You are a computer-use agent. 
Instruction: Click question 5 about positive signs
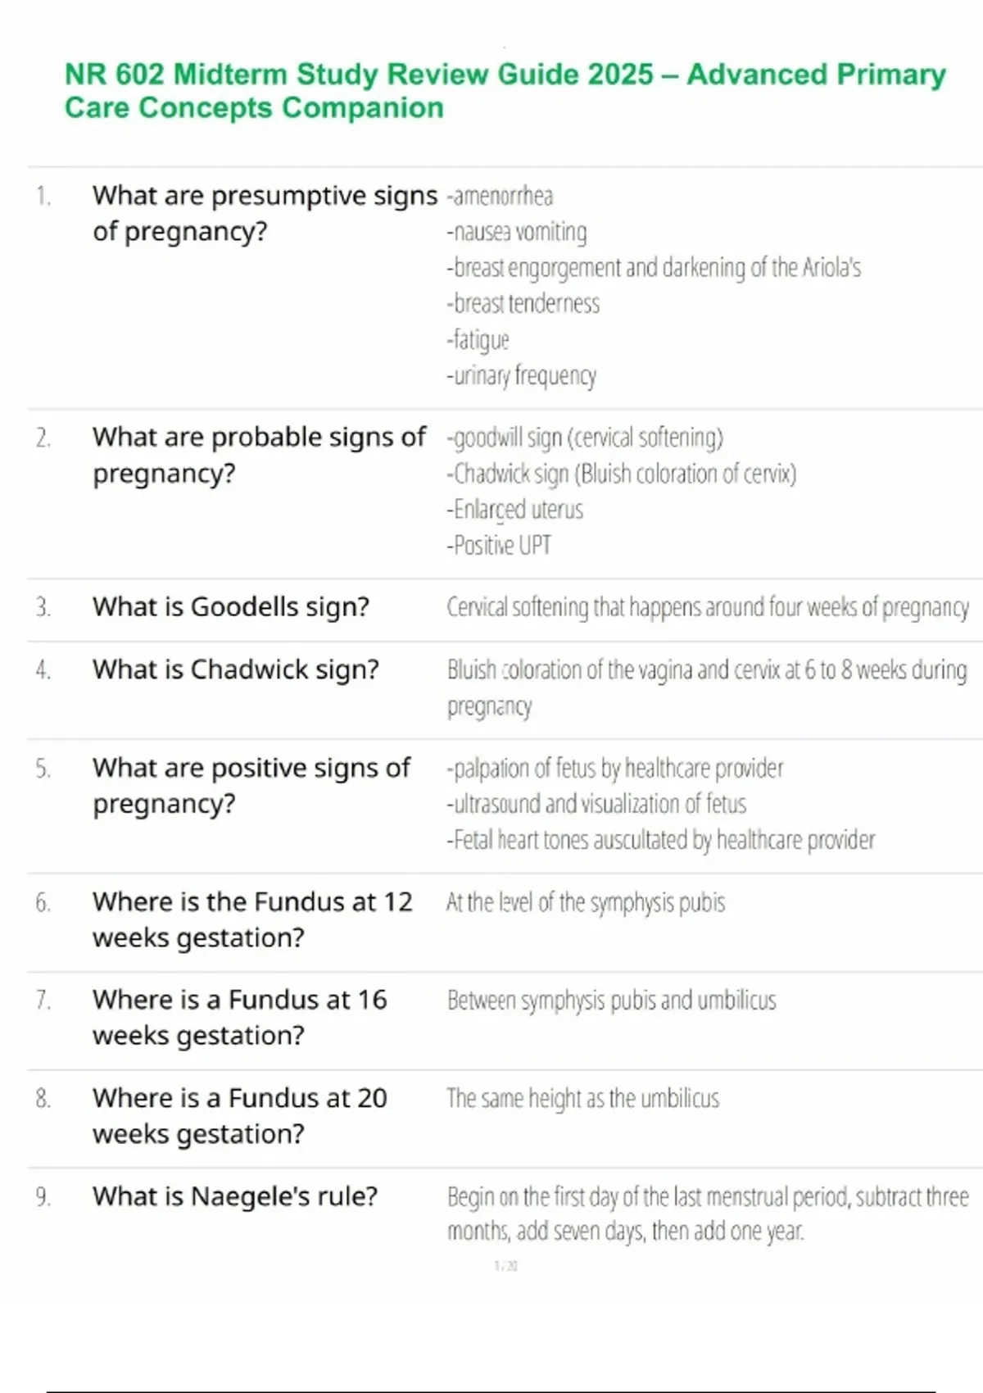pyautogui.click(x=251, y=785)
